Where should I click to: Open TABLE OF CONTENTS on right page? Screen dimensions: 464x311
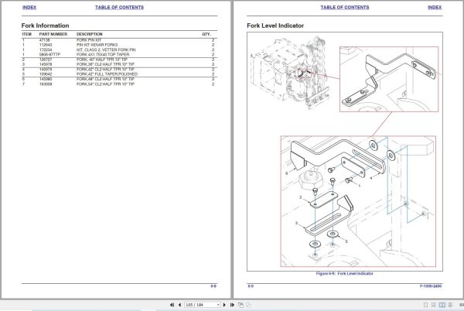coord(345,8)
